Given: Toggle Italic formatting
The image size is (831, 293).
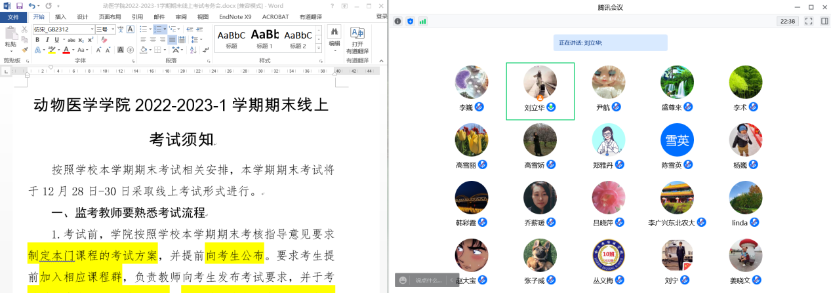Looking at the screenshot, I should pyautogui.click(x=47, y=40).
